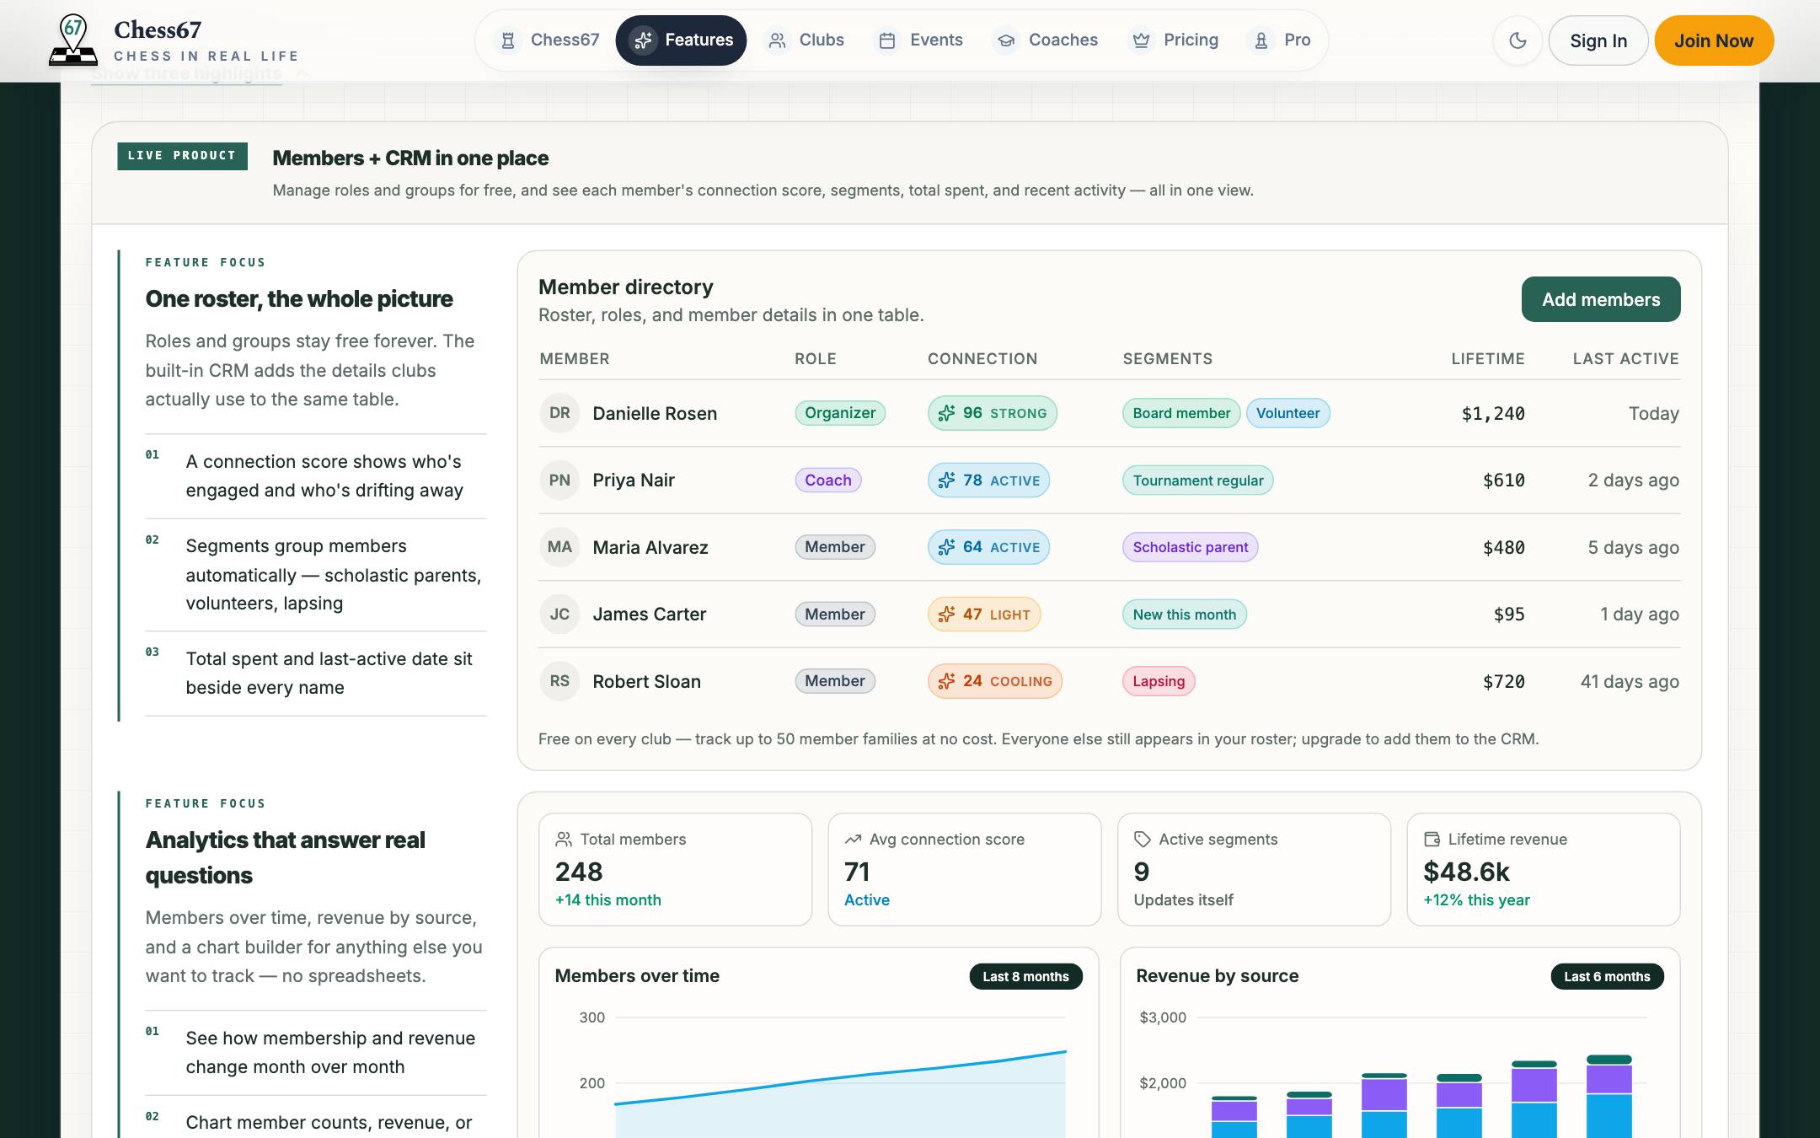1820x1138 pixels.
Task: Click the sparkle icon in Features tab
Action: pyautogui.click(x=644, y=40)
